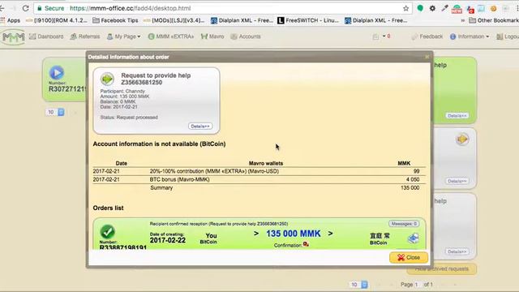Open Other Bookmarks folder
This screenshot has height=292, width=519.
494,20
